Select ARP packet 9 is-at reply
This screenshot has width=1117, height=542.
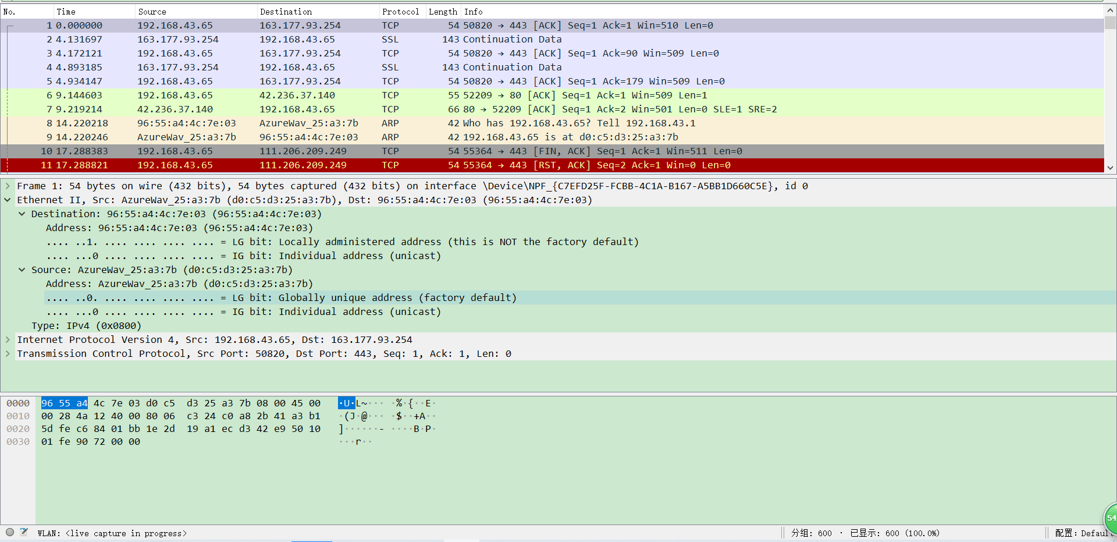552,137
